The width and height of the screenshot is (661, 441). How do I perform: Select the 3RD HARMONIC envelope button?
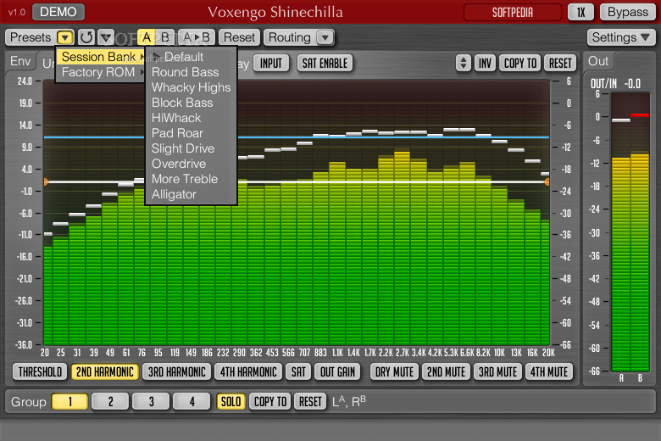176,371
